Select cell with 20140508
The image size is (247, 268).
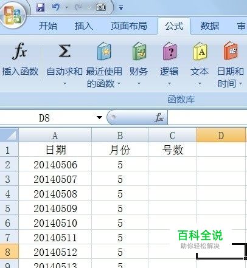coord(55,194)
